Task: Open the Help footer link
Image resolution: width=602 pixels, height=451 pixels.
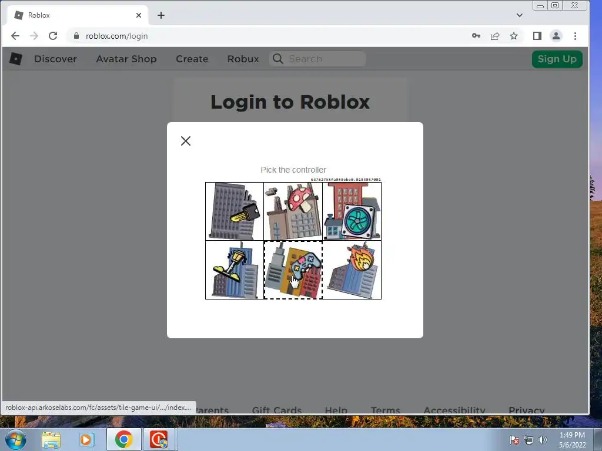Action: point(336,410)
